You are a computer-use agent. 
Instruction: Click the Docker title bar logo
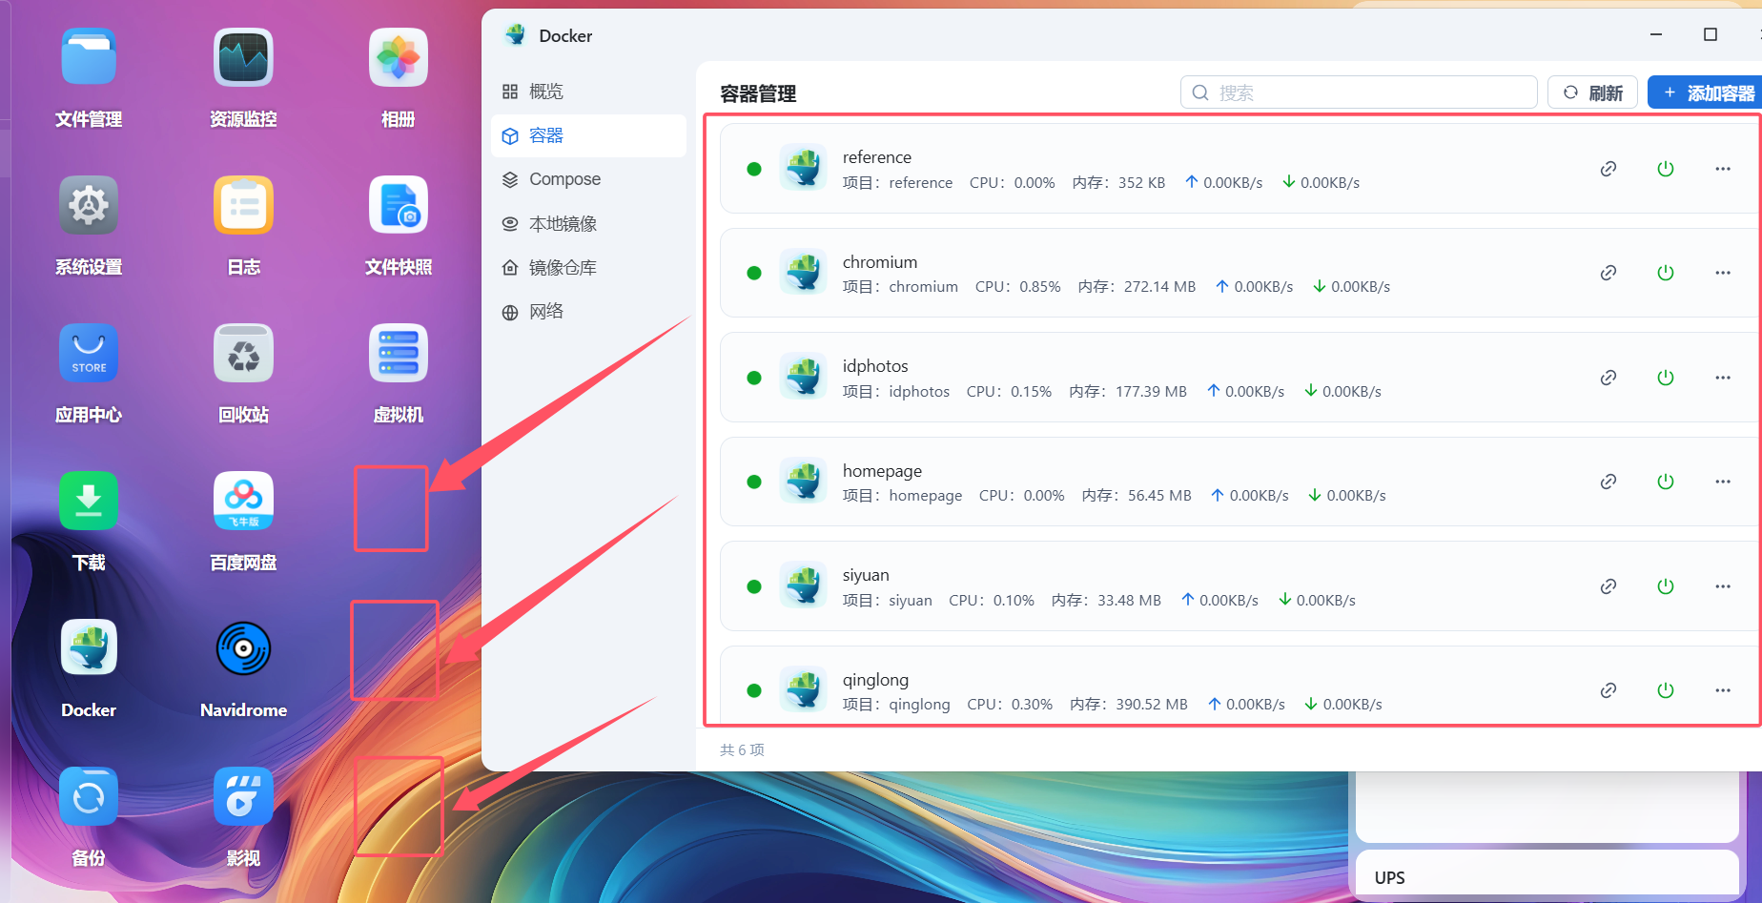516,35
